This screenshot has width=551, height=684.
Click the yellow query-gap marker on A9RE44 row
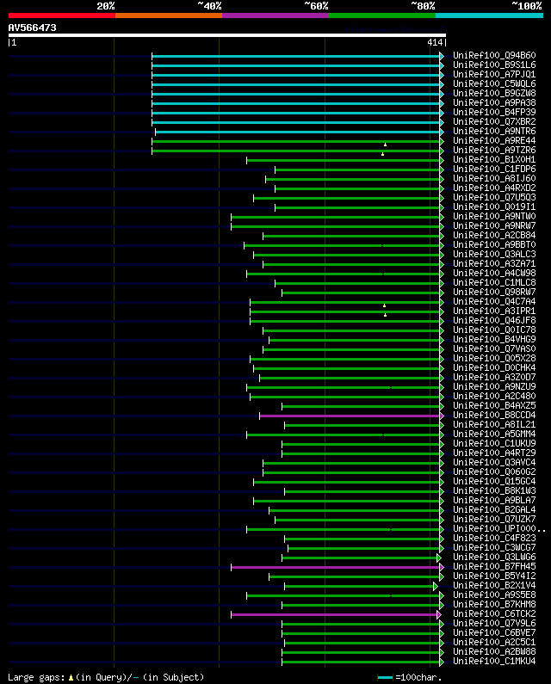point(385,145)
